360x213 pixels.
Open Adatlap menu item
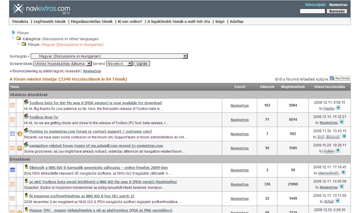coord(237,21)
